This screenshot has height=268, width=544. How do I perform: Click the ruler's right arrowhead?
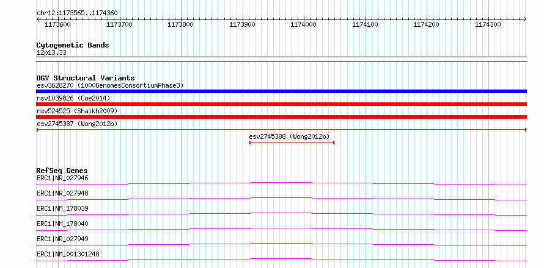pyautogui.click(x=524, y=19)
